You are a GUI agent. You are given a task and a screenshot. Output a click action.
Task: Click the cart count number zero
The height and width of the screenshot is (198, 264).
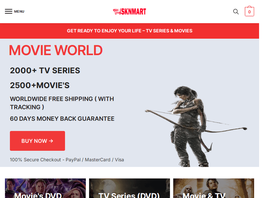click(x=249, y=12)
